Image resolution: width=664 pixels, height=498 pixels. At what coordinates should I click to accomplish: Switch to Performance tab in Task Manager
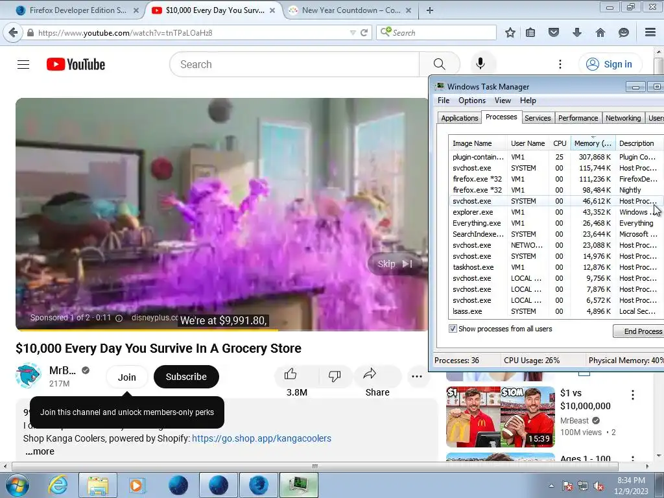578,118
